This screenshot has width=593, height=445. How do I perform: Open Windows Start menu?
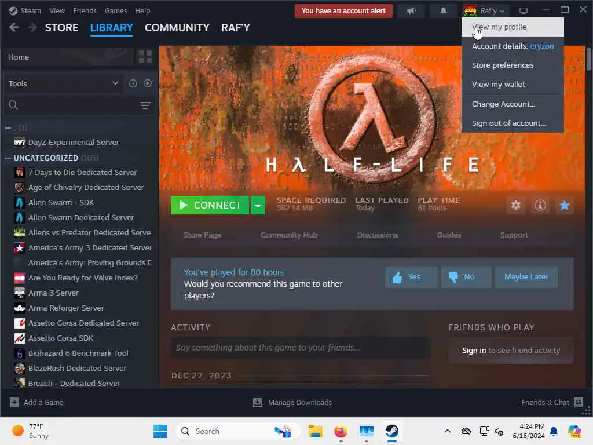click(x=160, y=431)
